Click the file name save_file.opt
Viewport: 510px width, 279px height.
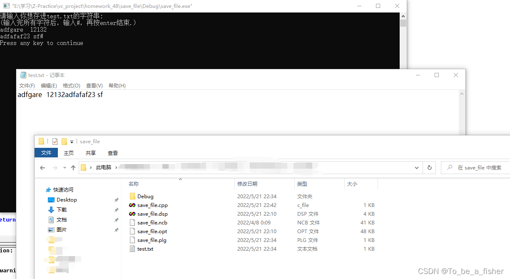[x=152, y=231]
